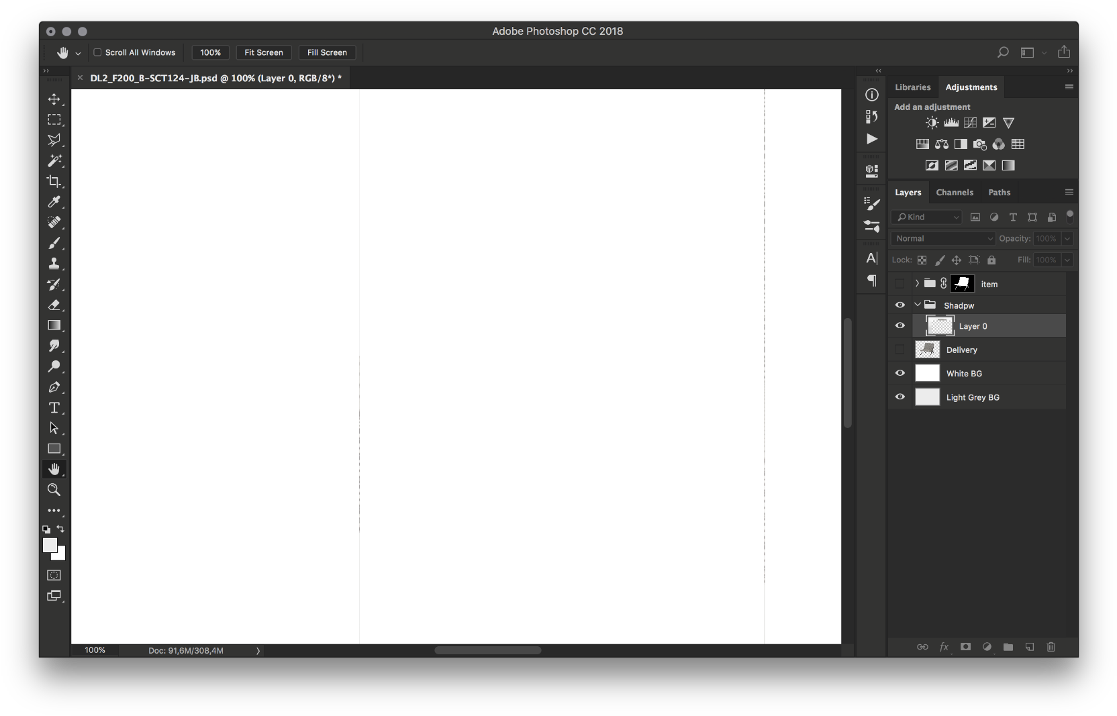Select the Eraser tool
Viewport: 1117px width, 716px height.
(x=54, y=305)
